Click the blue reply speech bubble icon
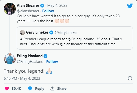The image size is (137, 93). coord(30,88)
